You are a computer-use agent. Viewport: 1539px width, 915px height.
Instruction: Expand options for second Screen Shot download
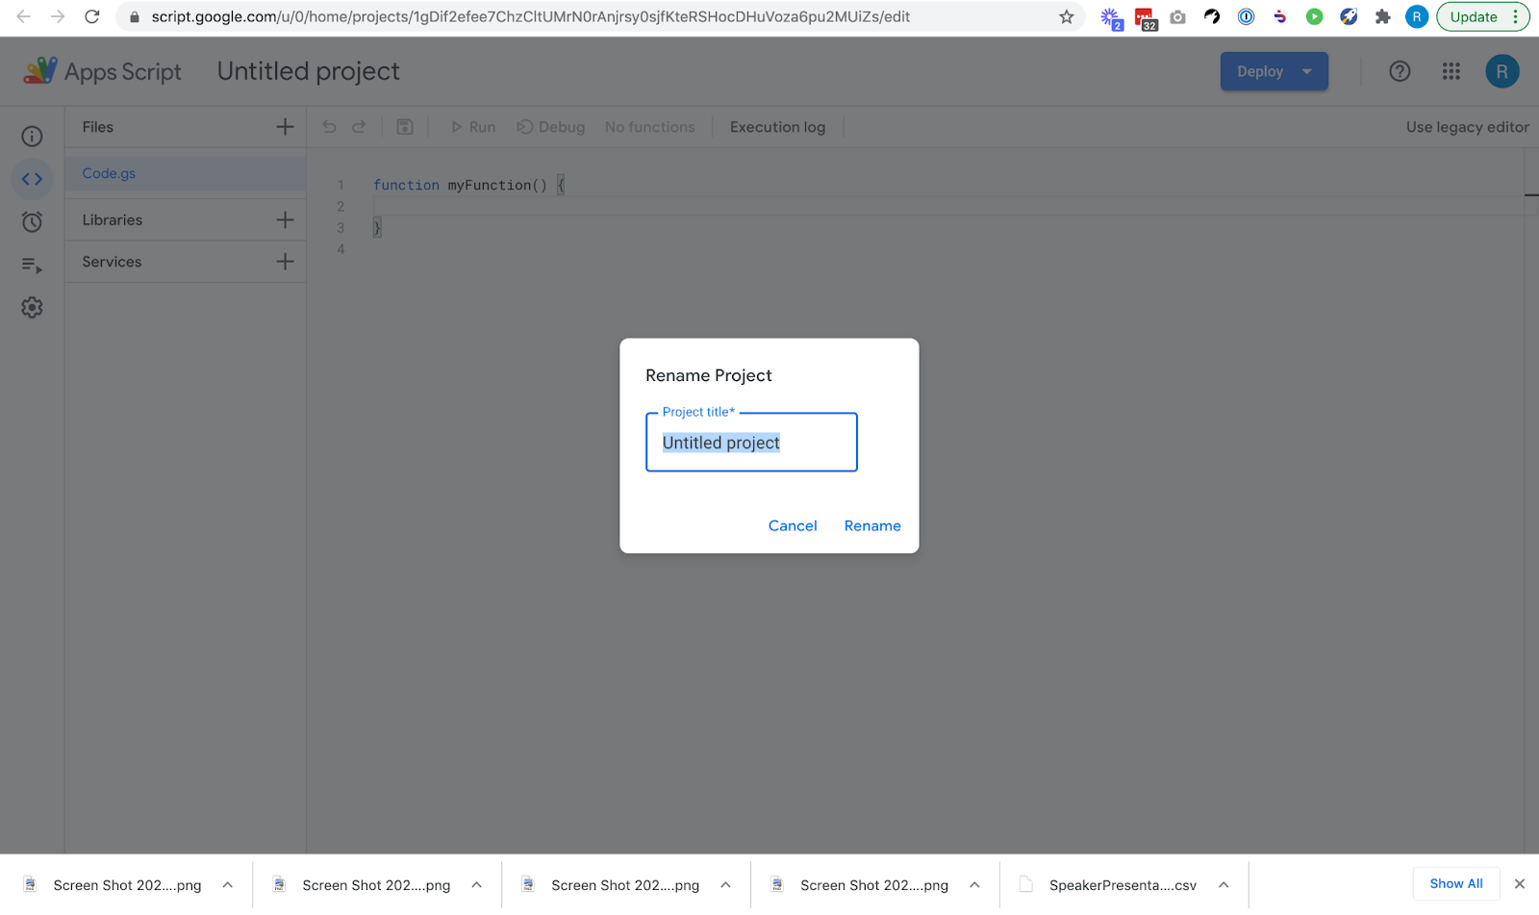tap(477, 885)
